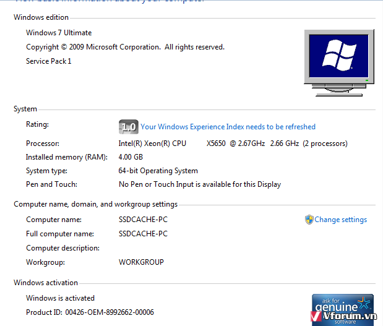Click the No Pen or Touch Input text
Viewport: 383px width, 326px height.
click(200, 184)
